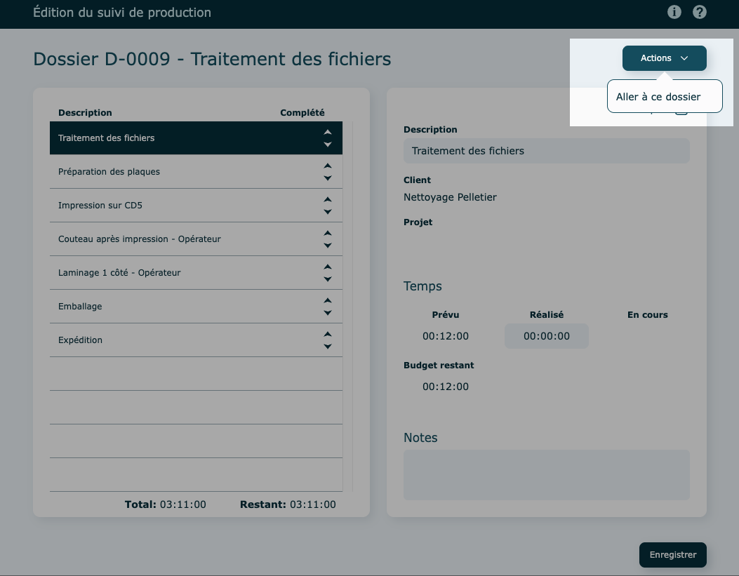Image resolution: width=739 pixels, height=576 pixels.
Task: Move Traitement des fichiers down with arrow
Action: point(327,145)
